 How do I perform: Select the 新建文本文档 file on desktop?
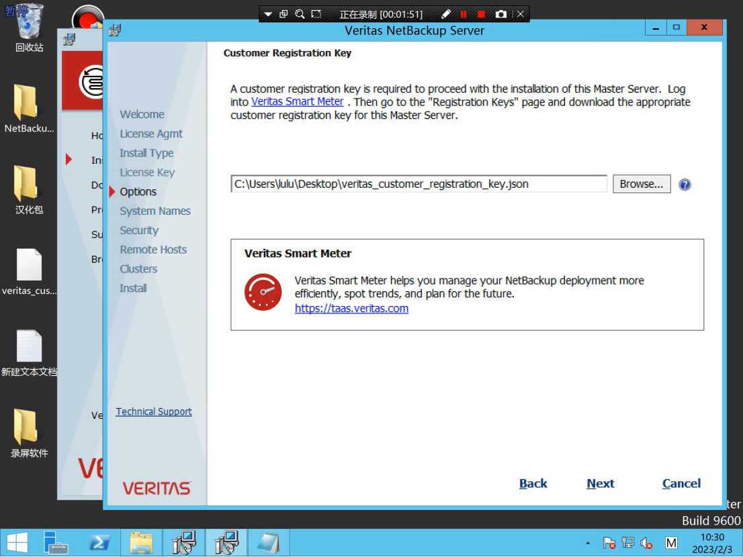29,353
